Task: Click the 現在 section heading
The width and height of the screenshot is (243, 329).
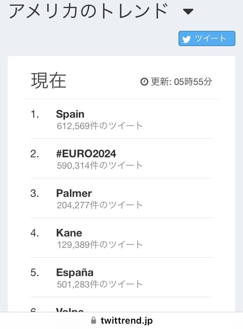Action: pyautogui.click(x=49, y=81)
